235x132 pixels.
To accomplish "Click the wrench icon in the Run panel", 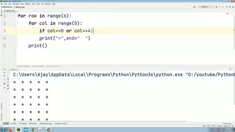I will [x=4, y=76].
